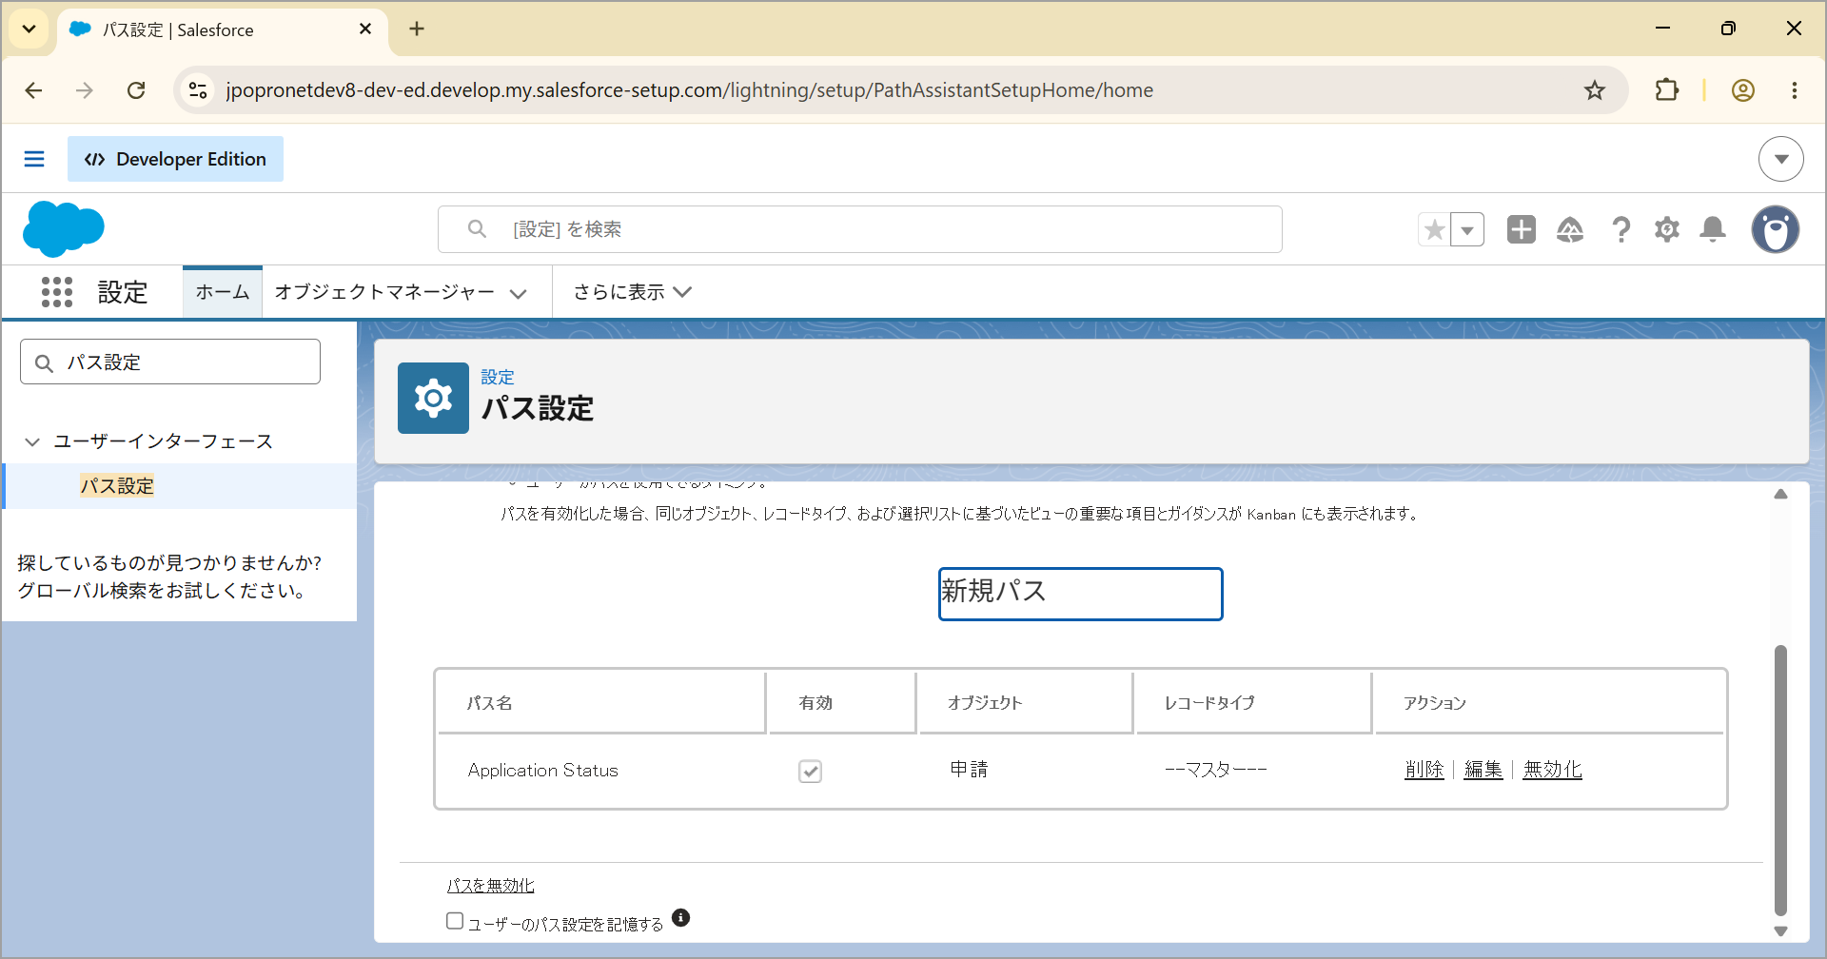Select the ホーム tab

[x=223, y=292]
